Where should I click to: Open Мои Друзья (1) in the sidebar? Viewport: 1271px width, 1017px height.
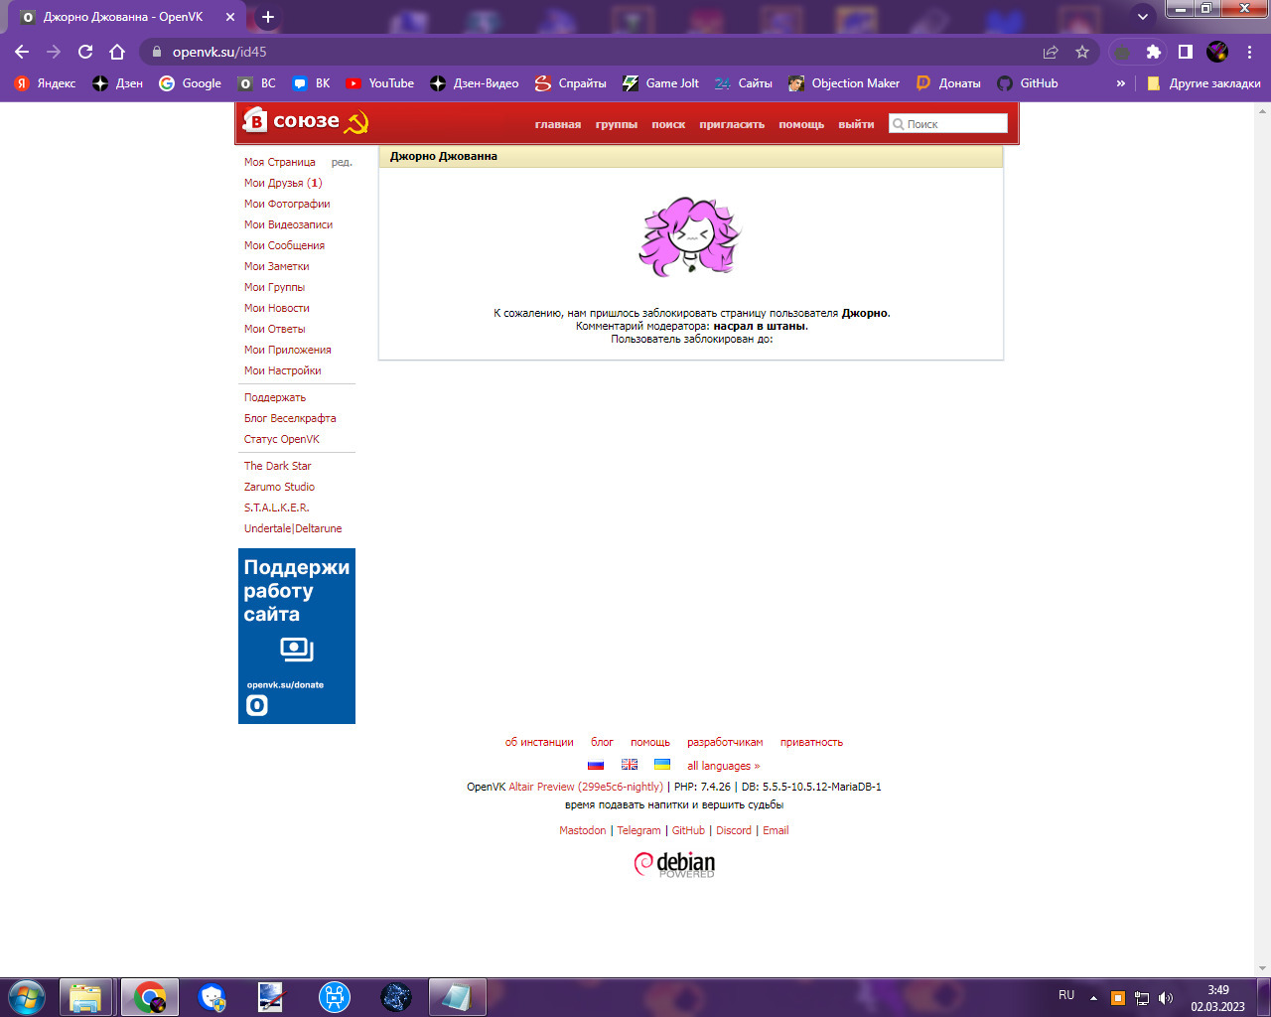[283, 183]
